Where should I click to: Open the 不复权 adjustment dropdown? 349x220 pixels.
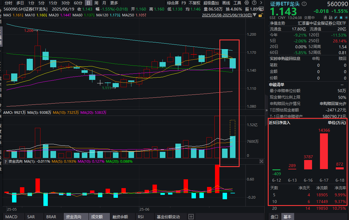click(194, 3)
